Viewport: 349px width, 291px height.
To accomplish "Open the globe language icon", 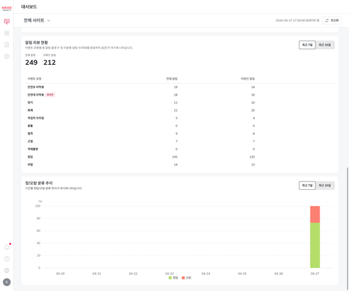I will (x=7, y=270).
